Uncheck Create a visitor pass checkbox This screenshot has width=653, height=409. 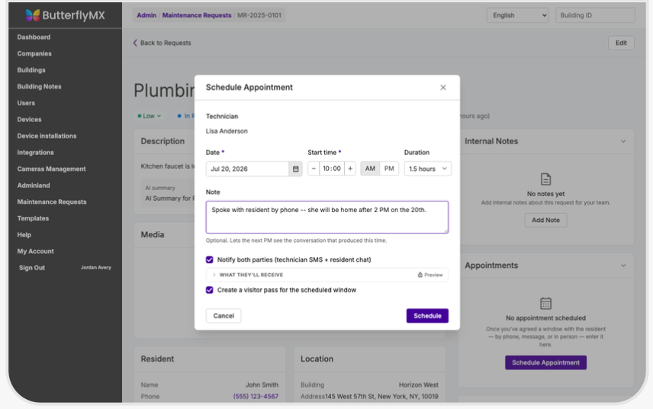[x=210, y=290]
